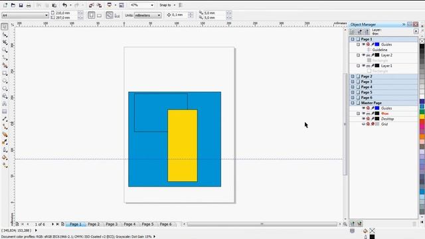Go to next page arrow

[x=52, y=224]
